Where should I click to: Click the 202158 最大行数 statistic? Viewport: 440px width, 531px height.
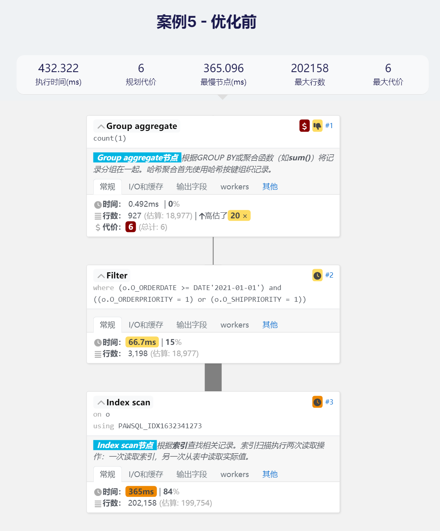(310, 75)
